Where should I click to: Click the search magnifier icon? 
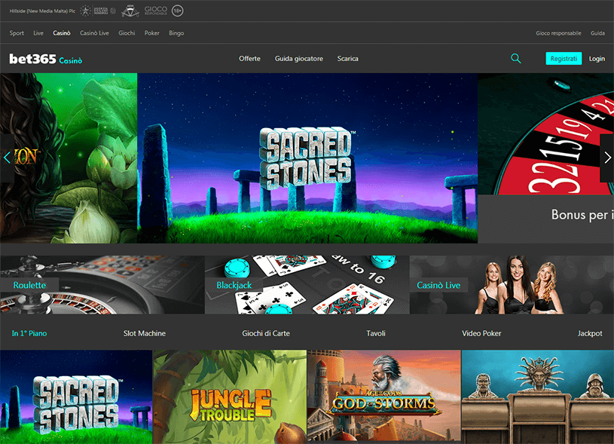(x=516, y=58)
